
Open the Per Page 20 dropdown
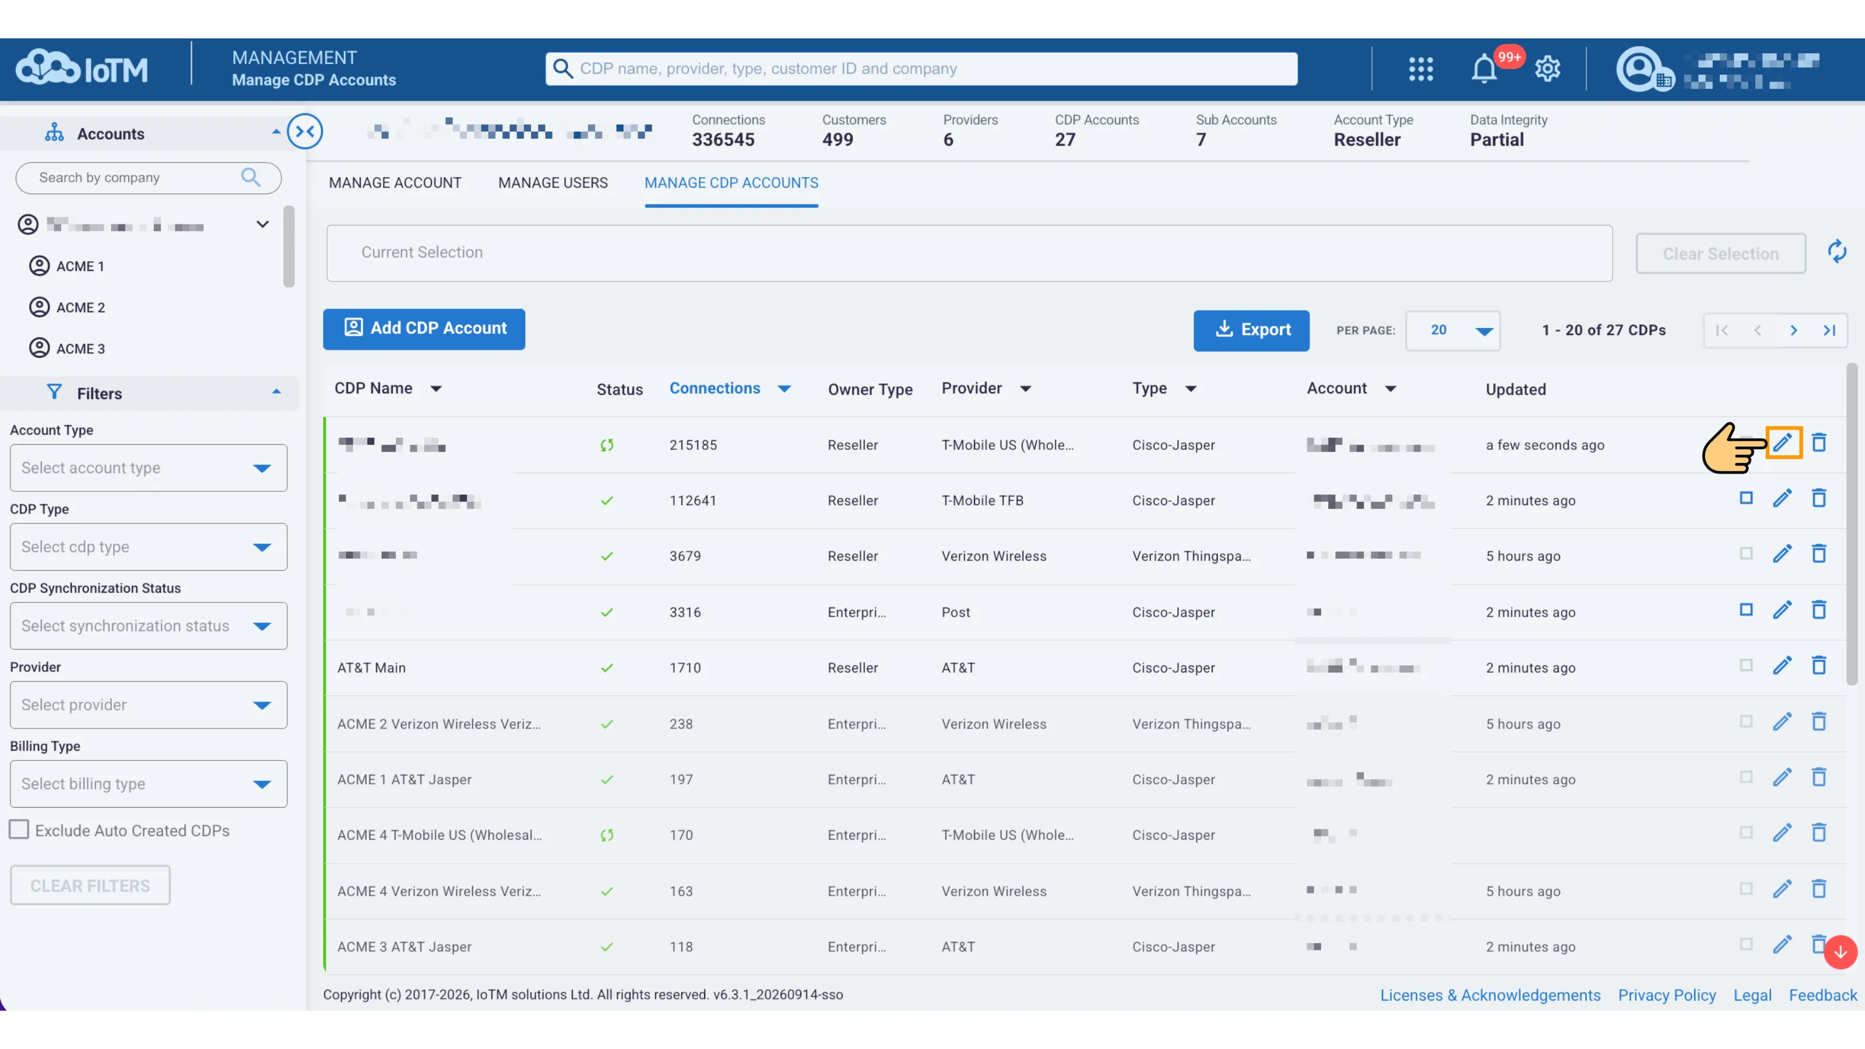[1452, 330]
